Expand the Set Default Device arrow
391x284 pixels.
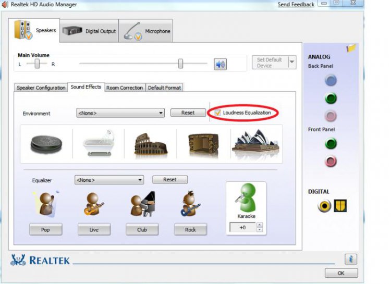[x=292, y=62]
